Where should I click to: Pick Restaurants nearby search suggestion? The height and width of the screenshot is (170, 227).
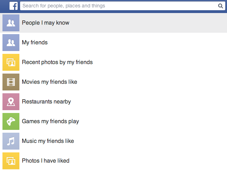tap(46, 102)
